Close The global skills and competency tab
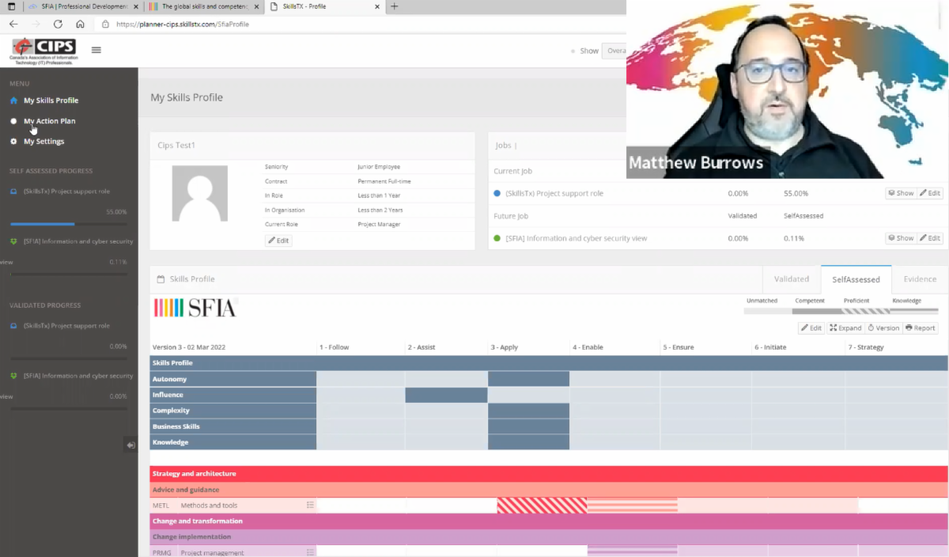This screenshot has width=949, height=557. click(256, 6)
